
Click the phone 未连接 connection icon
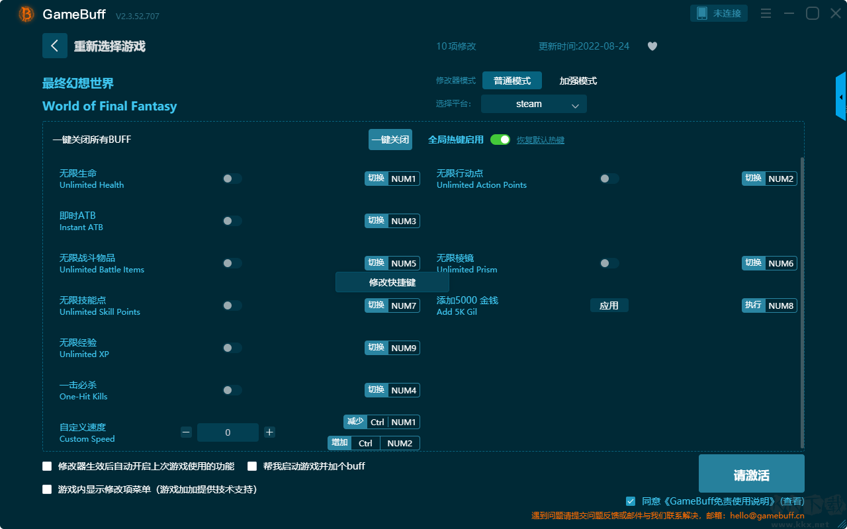(x=702, y=13)
